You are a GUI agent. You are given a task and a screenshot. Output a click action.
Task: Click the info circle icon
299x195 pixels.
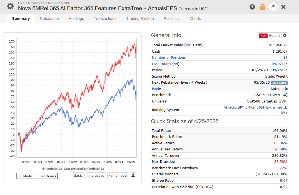click(252, 7)
